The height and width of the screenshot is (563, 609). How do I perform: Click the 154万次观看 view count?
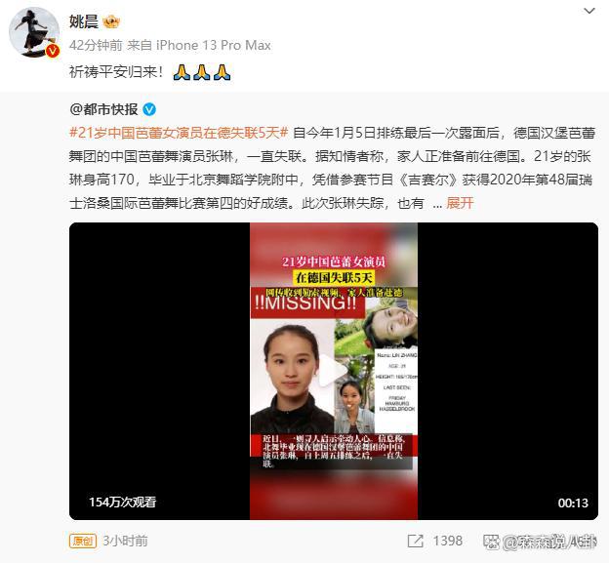[123, 502]
